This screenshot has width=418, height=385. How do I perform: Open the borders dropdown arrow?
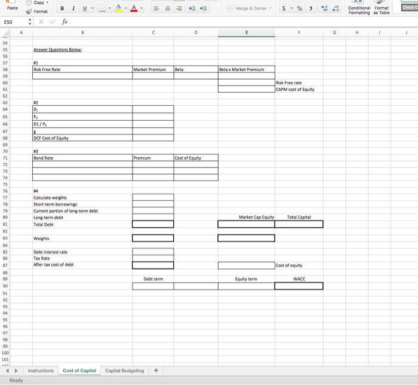[109, 8]
